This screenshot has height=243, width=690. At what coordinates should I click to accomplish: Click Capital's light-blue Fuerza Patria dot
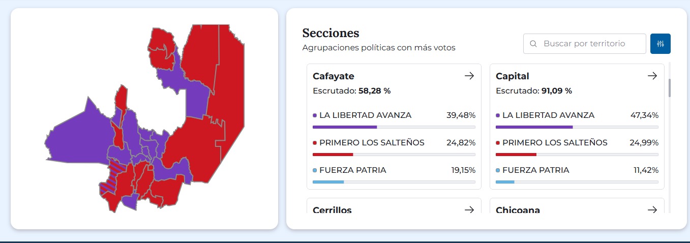[x=498, y=170]
